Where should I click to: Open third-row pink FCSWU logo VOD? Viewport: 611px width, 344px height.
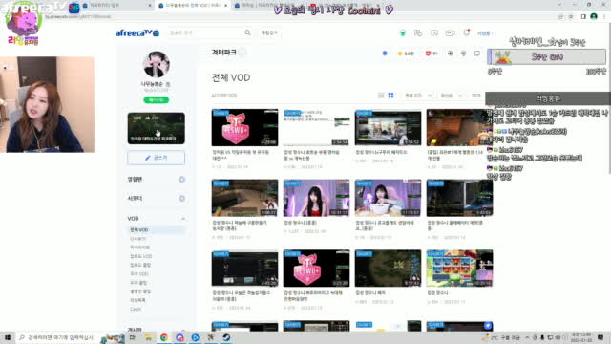[316, 269]
